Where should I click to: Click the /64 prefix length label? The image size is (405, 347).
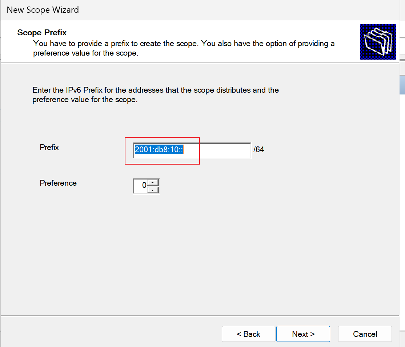click(x=258, y=149)
